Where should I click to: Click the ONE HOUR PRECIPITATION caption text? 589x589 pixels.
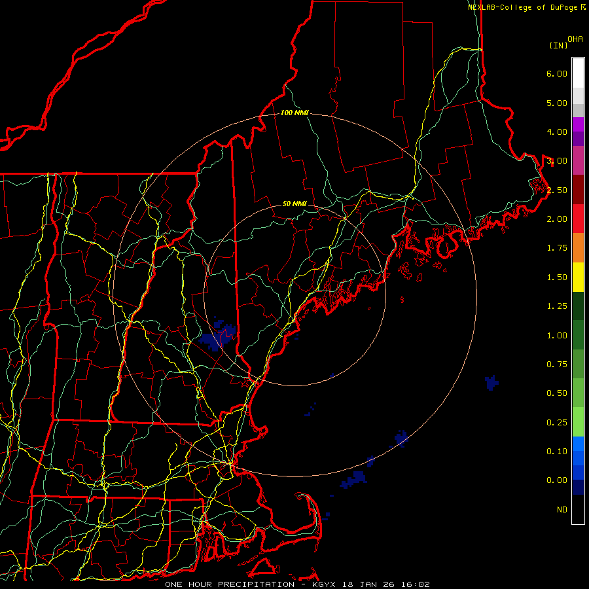click(x=230, y=584)
